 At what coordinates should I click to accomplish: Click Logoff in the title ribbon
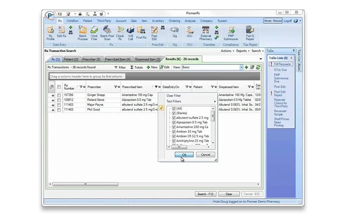(x=288, y=21)
